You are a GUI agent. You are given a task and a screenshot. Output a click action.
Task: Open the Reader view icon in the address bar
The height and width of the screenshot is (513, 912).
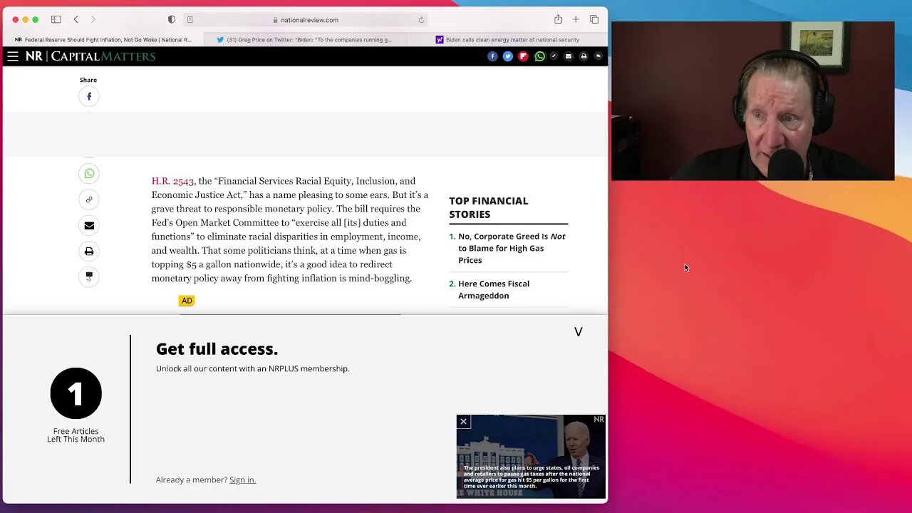(190, 20)
